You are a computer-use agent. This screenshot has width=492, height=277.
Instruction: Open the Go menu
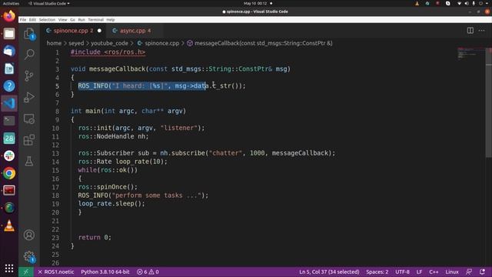click(72, 20)
